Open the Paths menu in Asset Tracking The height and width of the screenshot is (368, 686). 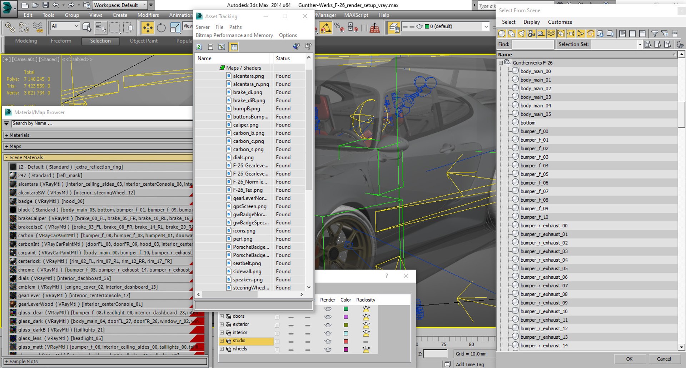(235, 27)
